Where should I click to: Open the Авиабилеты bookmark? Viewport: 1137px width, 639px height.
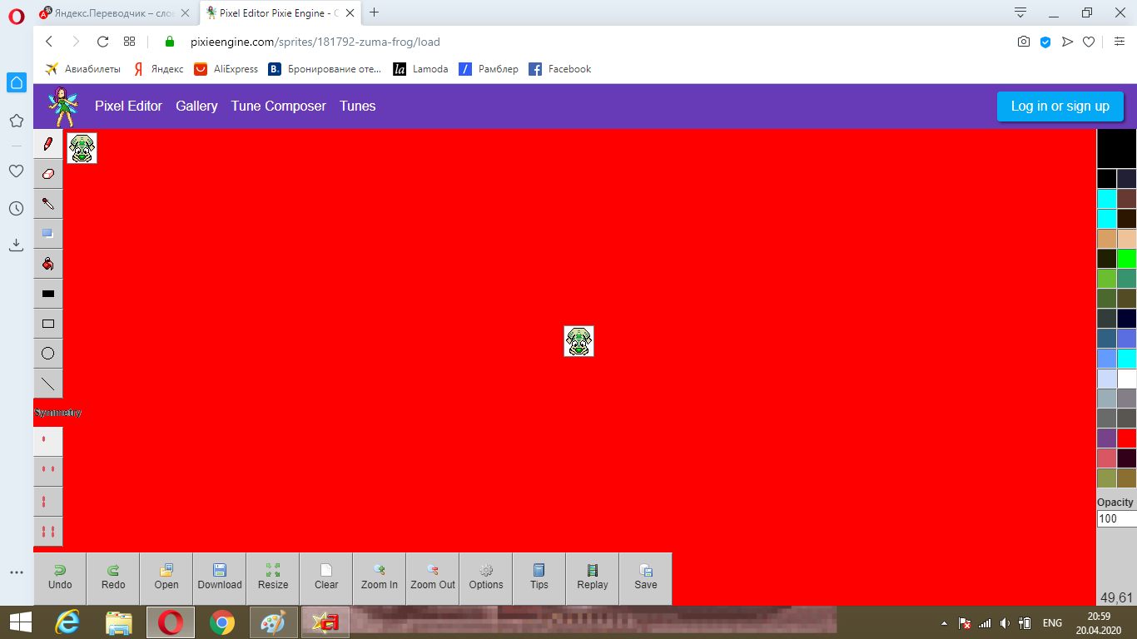(x=82, y=69)
